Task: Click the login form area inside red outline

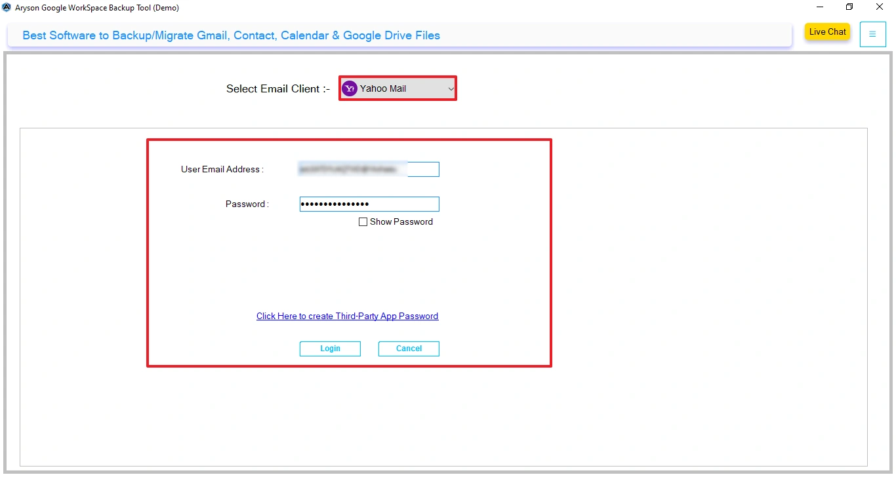Action: pos(349,275)
